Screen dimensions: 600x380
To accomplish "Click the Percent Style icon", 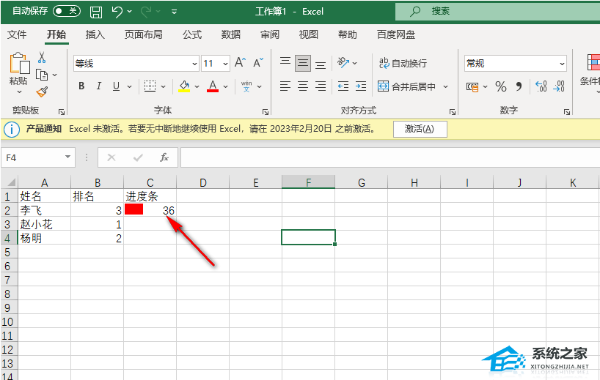I will click(x=501, y=86).
